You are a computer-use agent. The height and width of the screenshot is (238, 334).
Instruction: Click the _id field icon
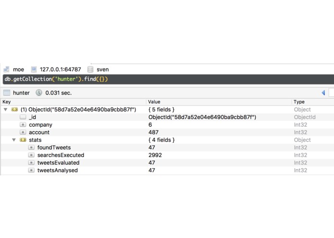click(x=23, y=117)
